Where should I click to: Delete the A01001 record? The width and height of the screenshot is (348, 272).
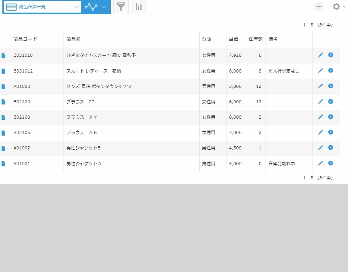(x=331, y=163)
